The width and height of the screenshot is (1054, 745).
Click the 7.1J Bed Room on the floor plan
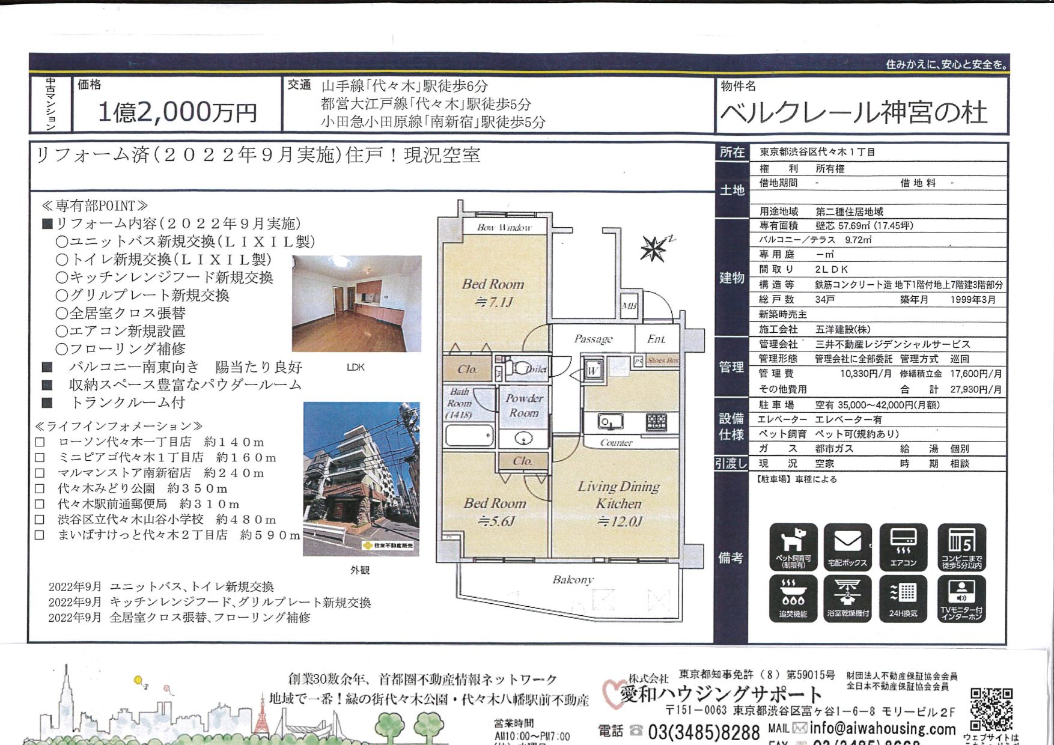pyautogui.click(x=494, y=293)
